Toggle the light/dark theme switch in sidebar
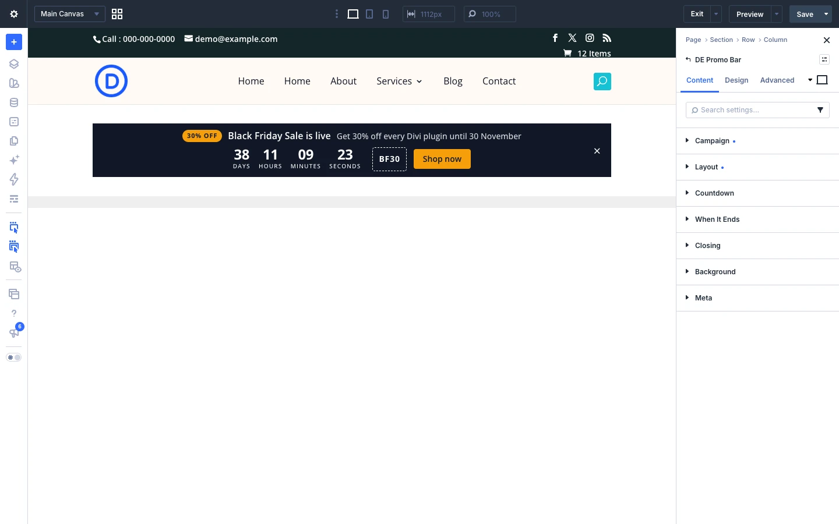Screen dimensions: 839x524 coord(14,357)
